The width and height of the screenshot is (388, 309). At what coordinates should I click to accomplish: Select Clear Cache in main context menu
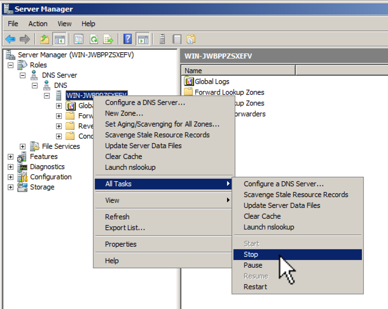[163, 156]
